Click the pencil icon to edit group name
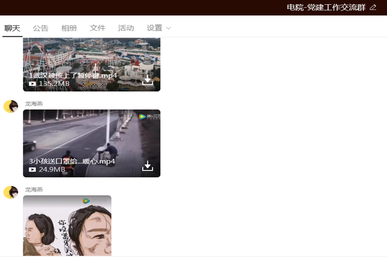Viewport: 387px width, 258px height. pos(372,7)
